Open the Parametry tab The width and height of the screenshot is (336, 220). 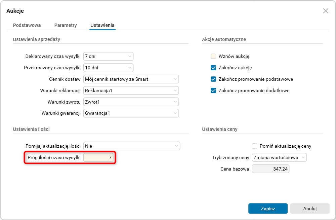(x=66, y=25)
